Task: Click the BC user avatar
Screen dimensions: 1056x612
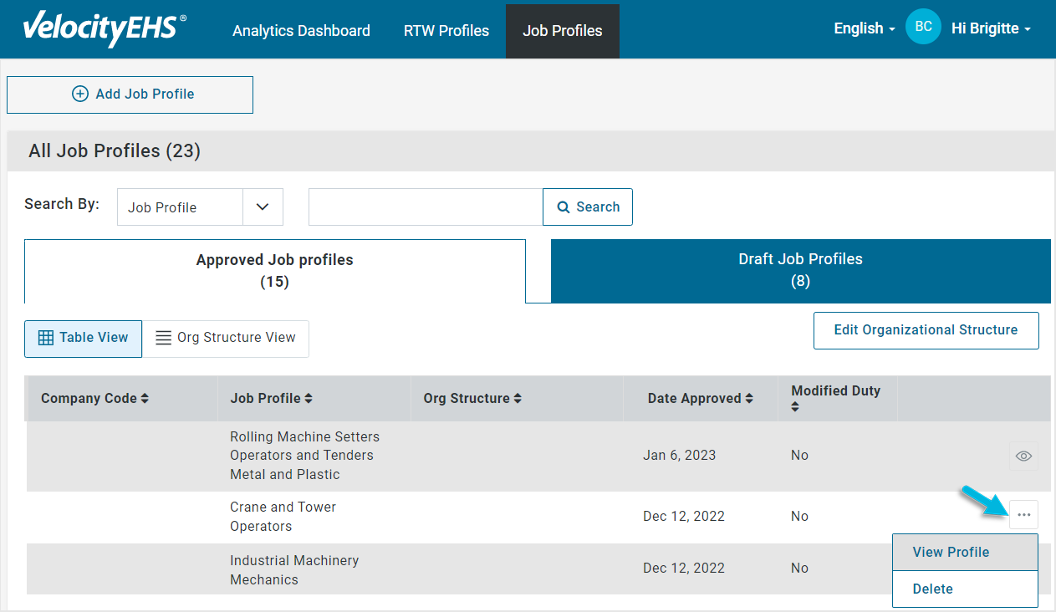Action: coord(923,28)
